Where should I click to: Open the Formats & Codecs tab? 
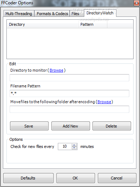(52, 14)
